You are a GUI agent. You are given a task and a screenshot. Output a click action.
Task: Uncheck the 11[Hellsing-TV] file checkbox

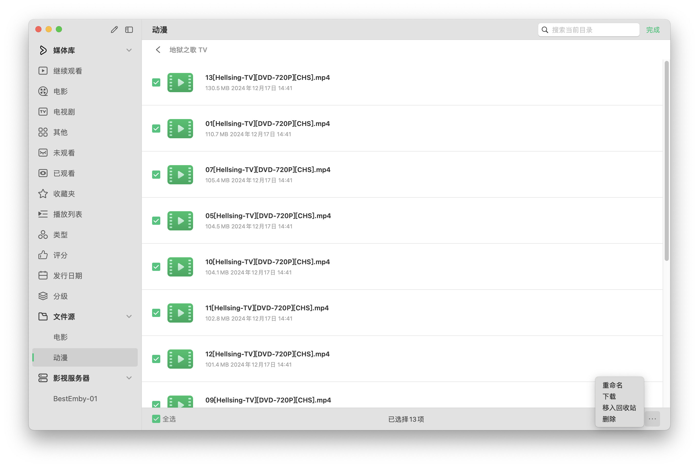coord(156,313)
